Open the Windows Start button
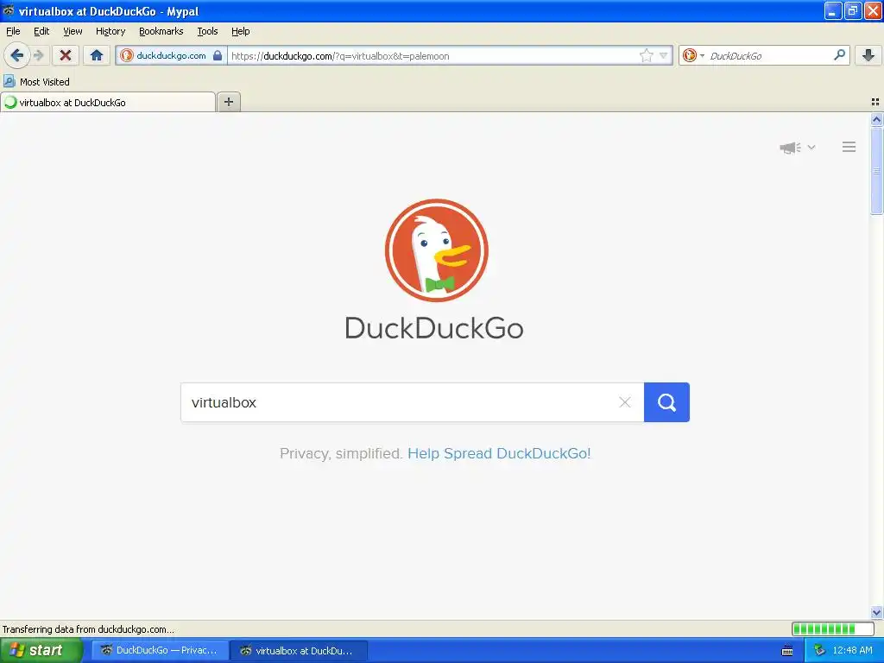This screenshot has height=663, width=884. 41,651
